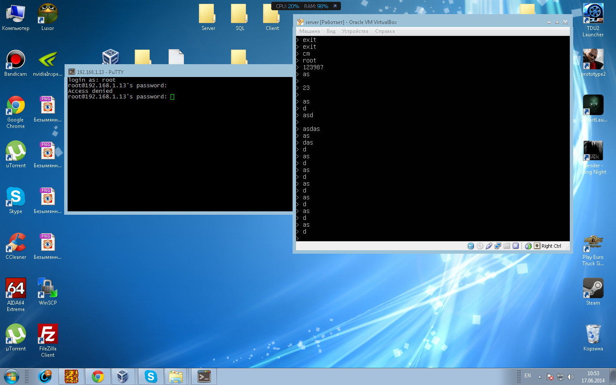Click hard disk activity icon in VirtualBox status bar

click(x=471, y=246)
